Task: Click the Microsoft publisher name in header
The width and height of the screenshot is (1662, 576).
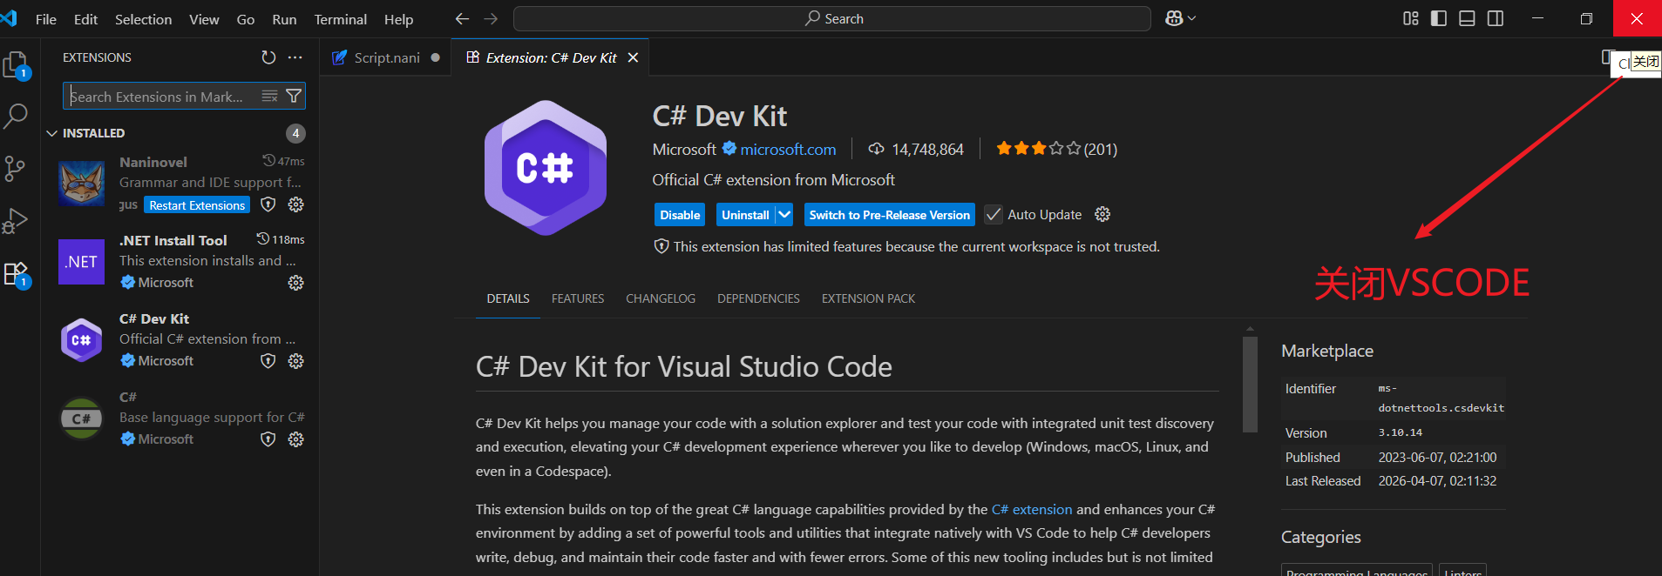Action: point(684,150)
